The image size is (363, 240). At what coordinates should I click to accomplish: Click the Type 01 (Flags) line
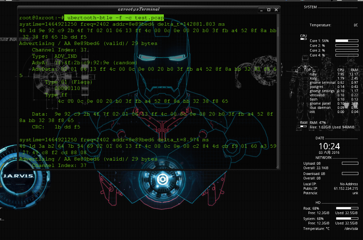(x=69, y=82)
